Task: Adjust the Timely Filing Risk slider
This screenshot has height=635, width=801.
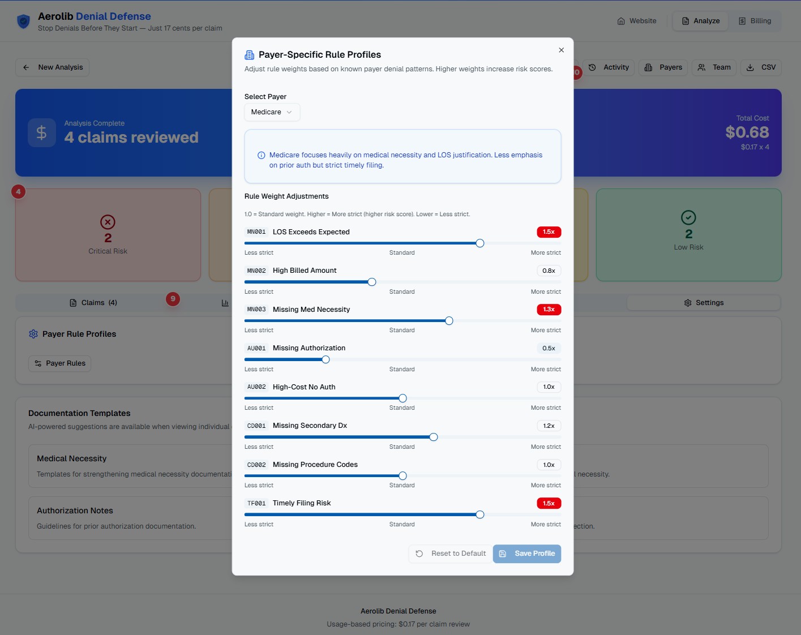Action: 479,514
